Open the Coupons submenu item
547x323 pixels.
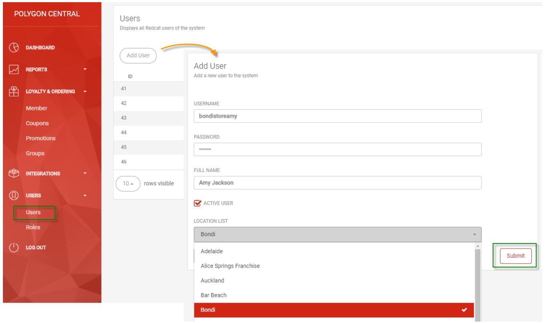pos(37,123)
